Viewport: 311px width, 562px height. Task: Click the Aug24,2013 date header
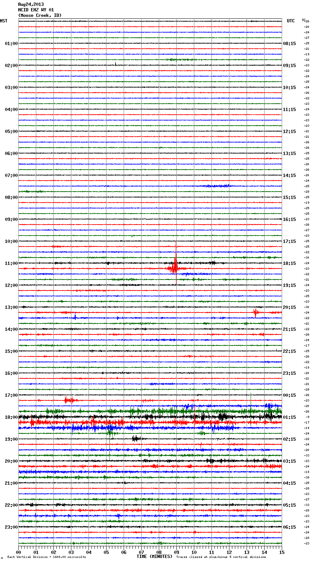pos(31,4)
